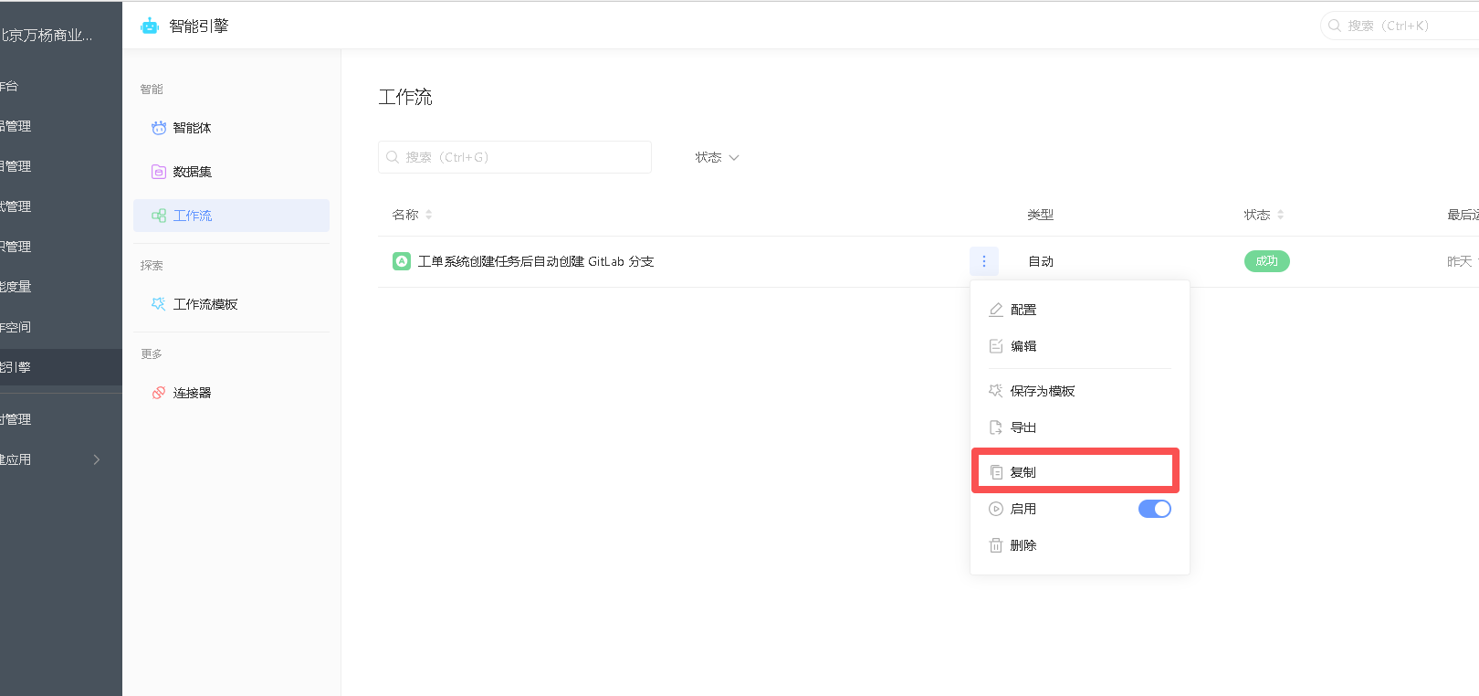Viewport: 1479px width, 696px height.
Task: Open 工作流模板 in the sidebar
Action: click(x=231, y=304)
